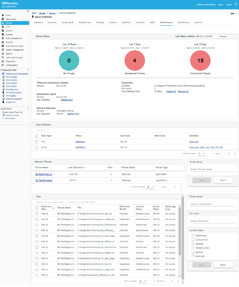This screenshot has width=239, height=287.
Task: Open the Assignments tab
Action: 68,22
